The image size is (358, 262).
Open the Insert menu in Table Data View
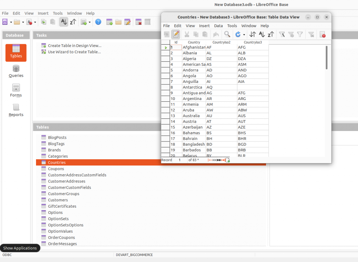204,26
